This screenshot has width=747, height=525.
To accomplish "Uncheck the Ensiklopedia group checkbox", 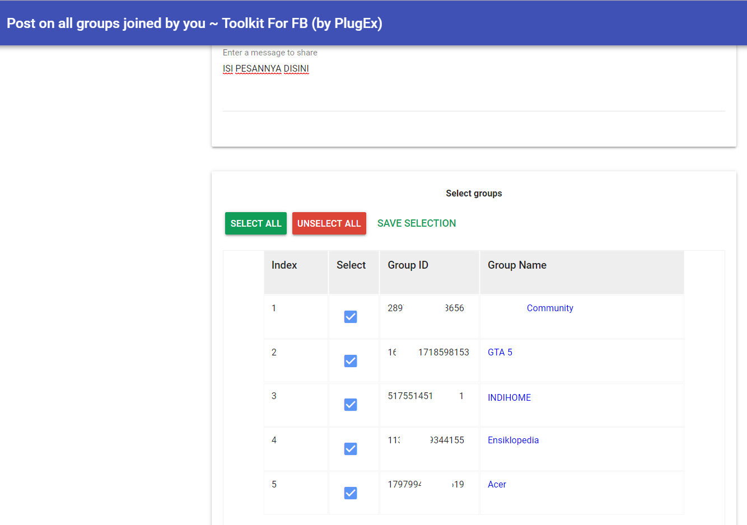I will 351,449.
